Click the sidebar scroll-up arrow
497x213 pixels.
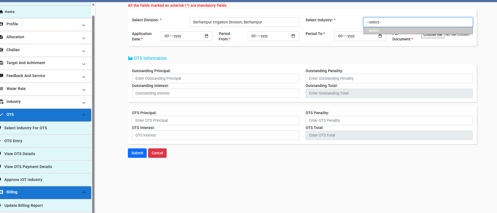(x=93, y=4)
